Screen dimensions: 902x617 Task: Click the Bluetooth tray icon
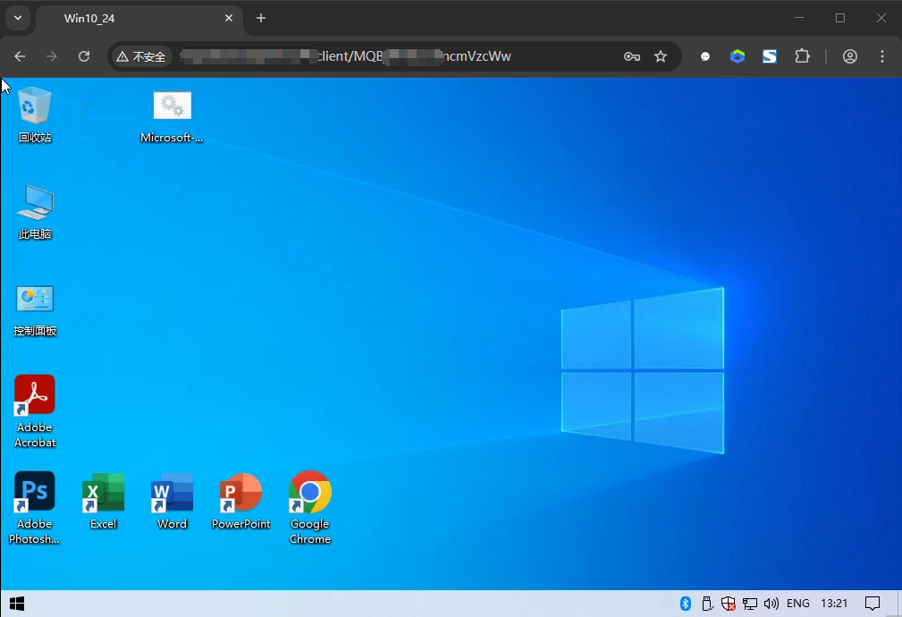(686, 604)
